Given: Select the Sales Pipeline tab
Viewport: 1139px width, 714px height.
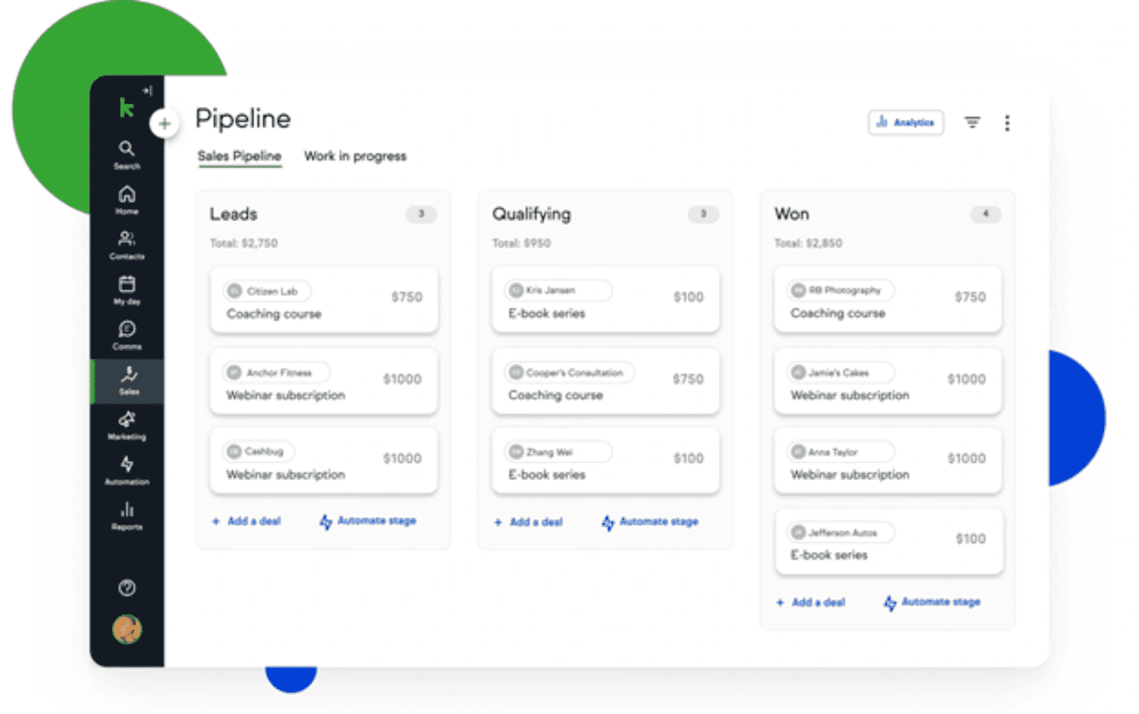Looking at the screenshot, I should tap(239, 156).
